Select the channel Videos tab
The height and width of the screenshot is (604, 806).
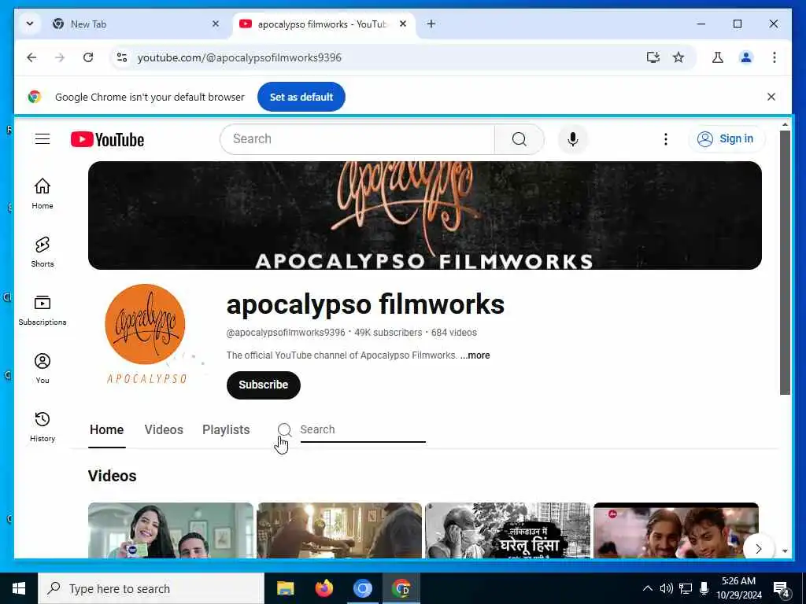pos(164,430)
